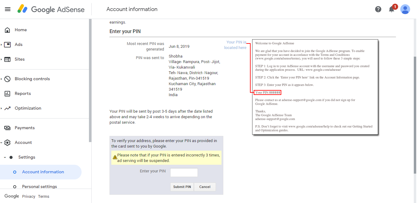Collapse the Account section arrow
The height and width of the screenshot is (203, 419).
tap(1, 142)
